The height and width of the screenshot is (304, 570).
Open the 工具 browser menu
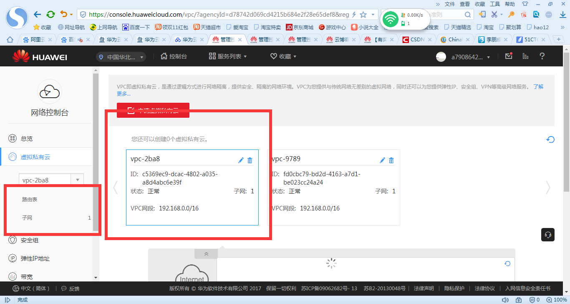495,4
